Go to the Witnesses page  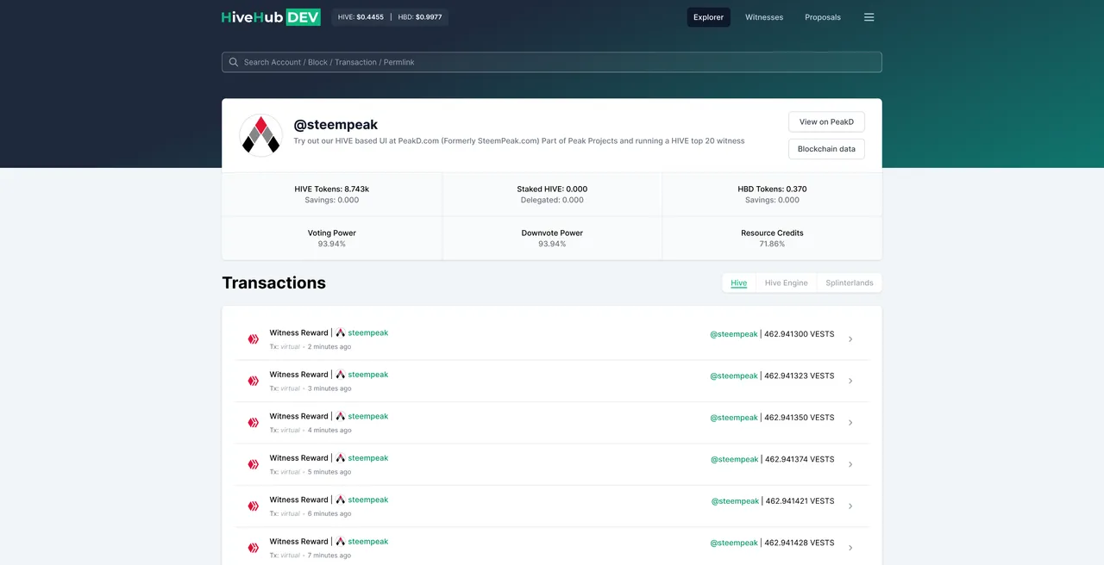pos(764,17)
